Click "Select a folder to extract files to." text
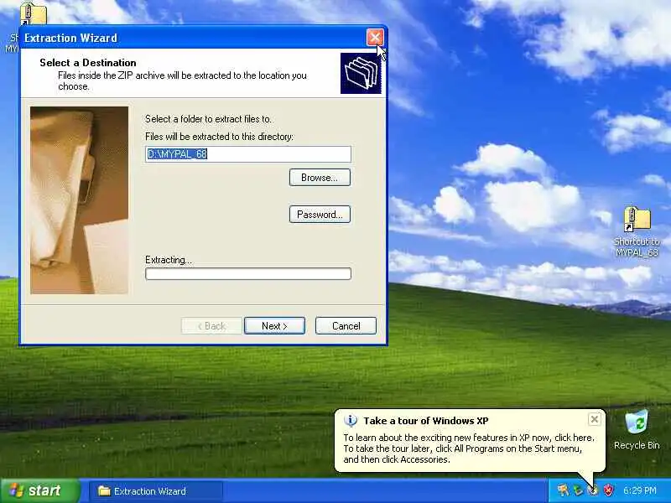The width and height of the screenshot is (671, 503). point(208,119)
